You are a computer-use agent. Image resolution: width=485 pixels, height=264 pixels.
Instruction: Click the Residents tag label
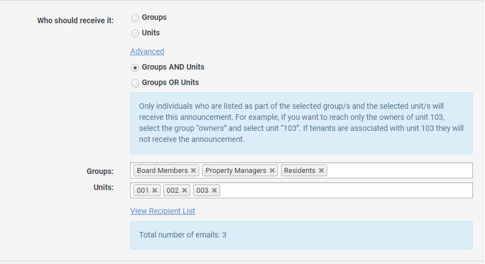pos(300,171)
